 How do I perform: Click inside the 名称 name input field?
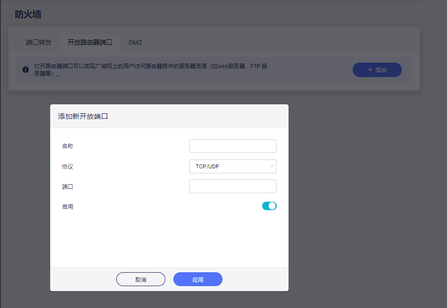232,146
